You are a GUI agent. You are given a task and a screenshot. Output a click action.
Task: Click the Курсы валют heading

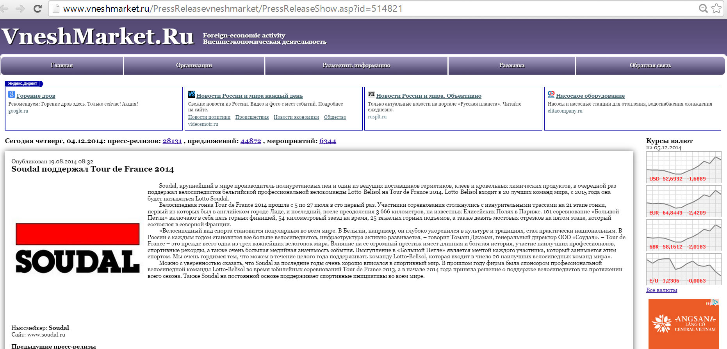pyautogui.click(x=669, y=141)
